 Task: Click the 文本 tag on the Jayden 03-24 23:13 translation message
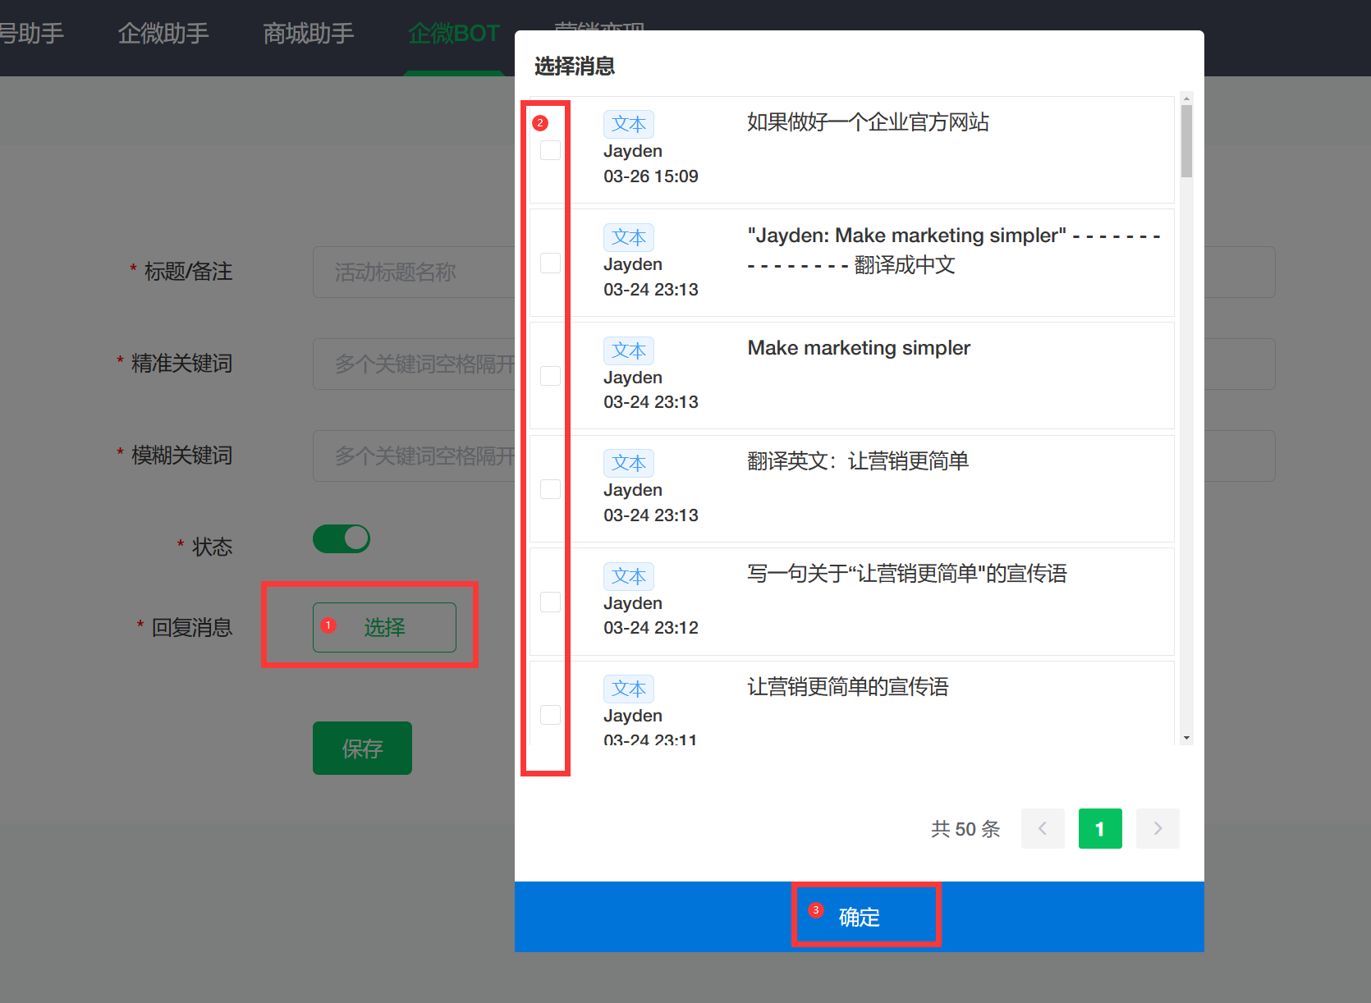[x=629, y=237]
